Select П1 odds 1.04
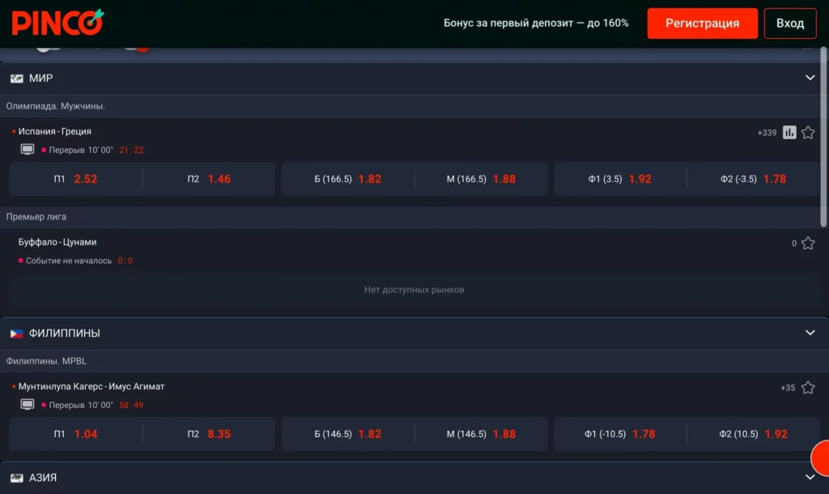Screen dimensions: 829x494 [x=75, y=434]
